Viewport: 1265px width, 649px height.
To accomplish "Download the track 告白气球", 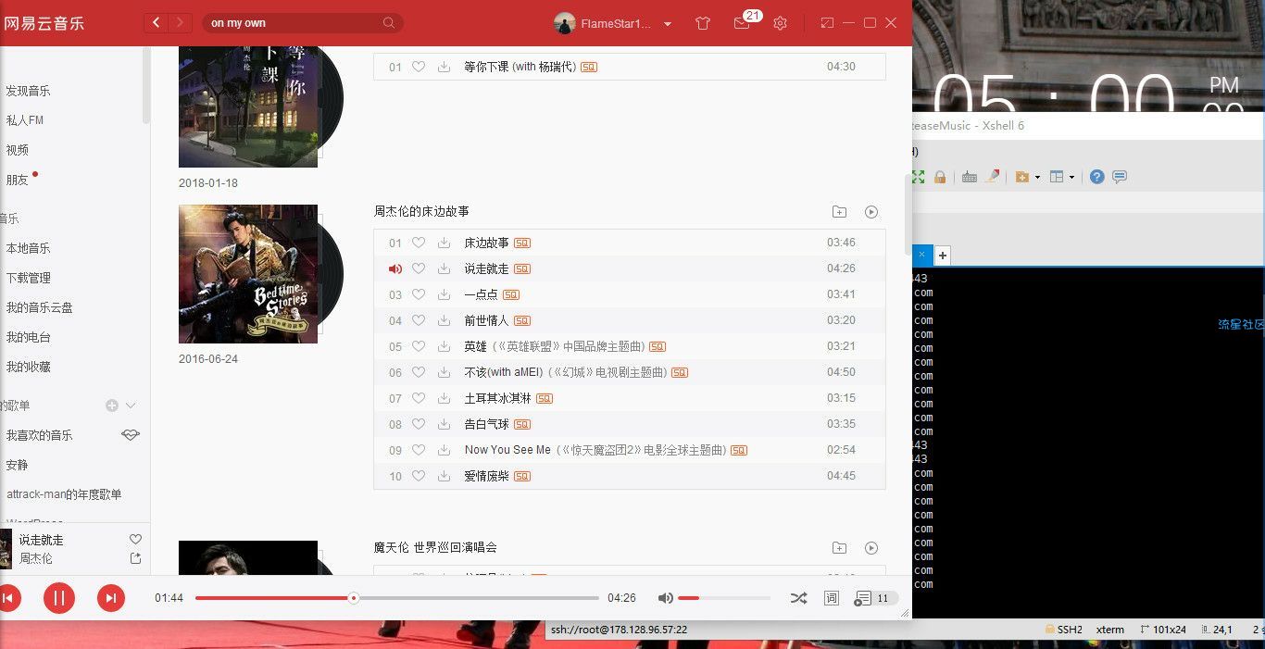I will pyautogui.click(x=445, y=424).
